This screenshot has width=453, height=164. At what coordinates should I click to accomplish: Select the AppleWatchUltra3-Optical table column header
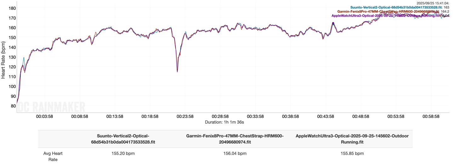(x=352, y=139)
